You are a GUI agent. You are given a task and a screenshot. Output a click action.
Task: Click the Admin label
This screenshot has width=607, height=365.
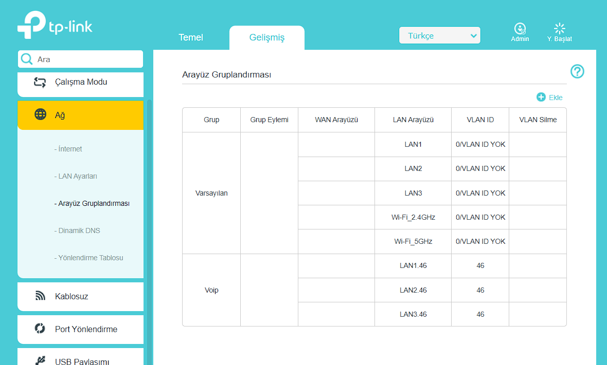tap(520, 39)
